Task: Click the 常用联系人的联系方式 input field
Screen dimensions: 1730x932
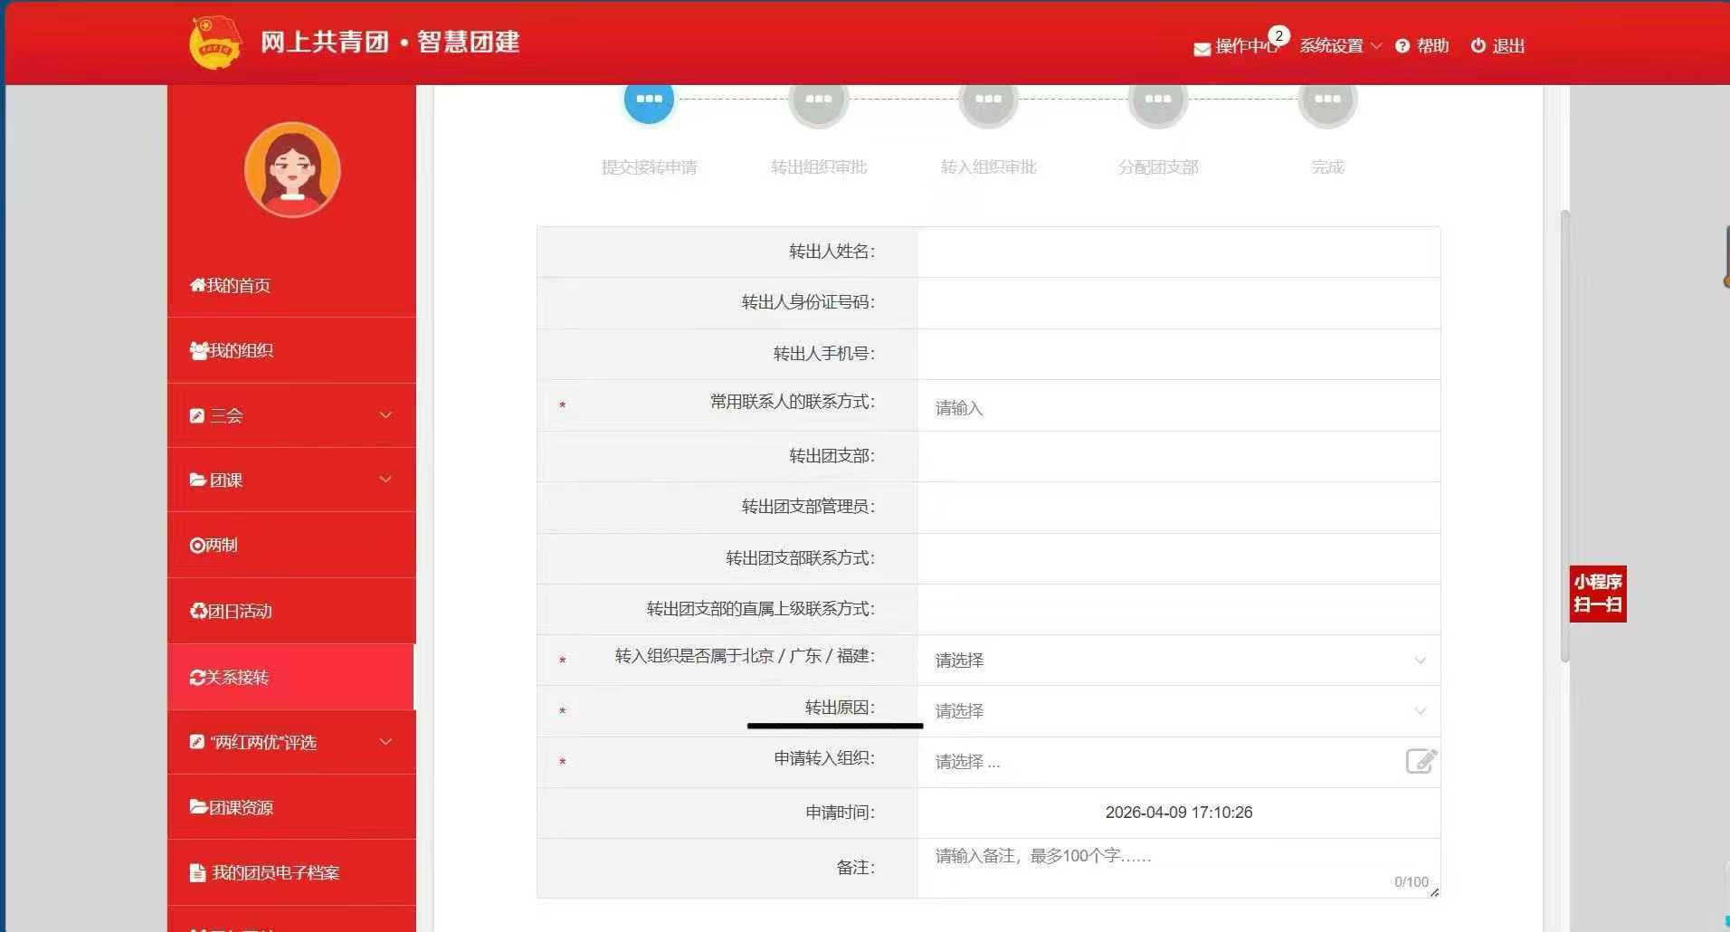Action: click(x=1177, y=408)
